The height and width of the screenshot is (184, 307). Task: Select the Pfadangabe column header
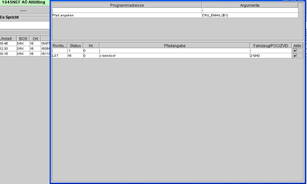pyautogui.click(x=174, y=46)
